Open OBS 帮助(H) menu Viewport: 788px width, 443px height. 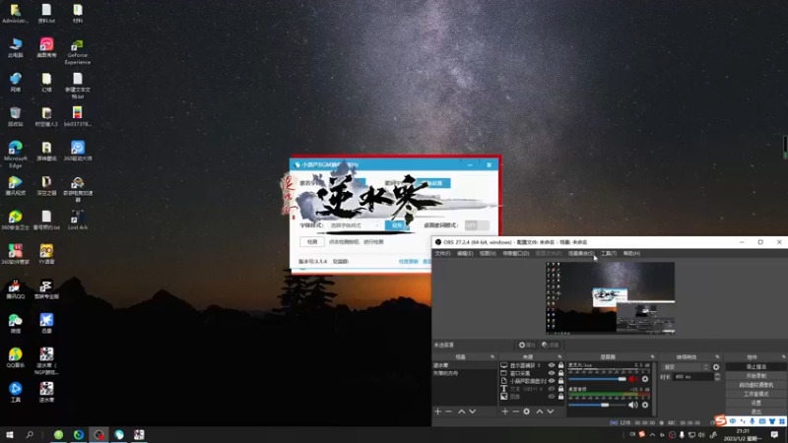(x=631, y=254)
